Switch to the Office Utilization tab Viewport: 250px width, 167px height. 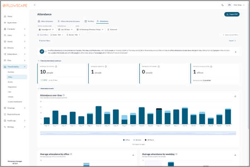click(46, 21)
